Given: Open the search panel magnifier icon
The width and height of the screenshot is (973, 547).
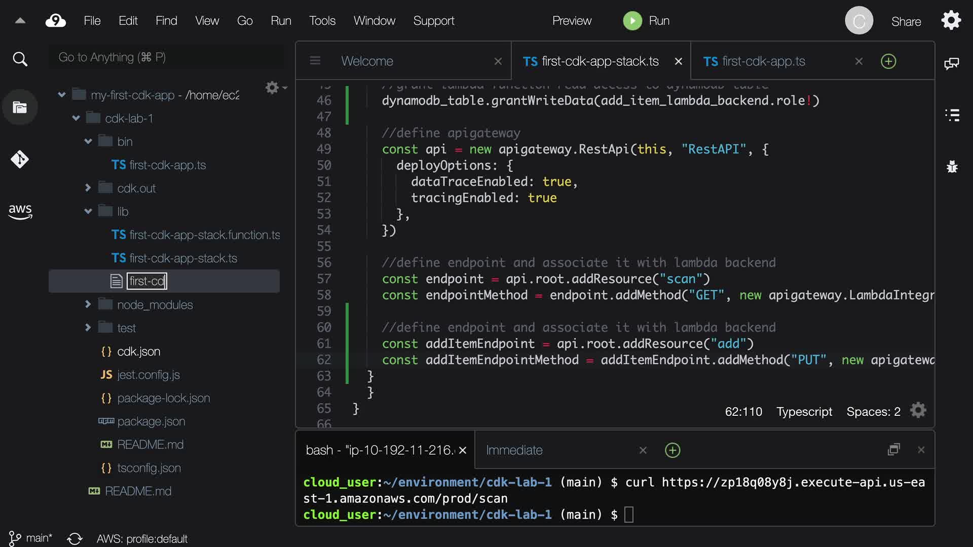Looking at the screenshot, I should 20,59.
